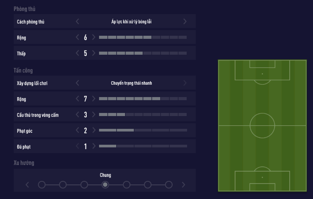Increase Cầu thủ trong vòng cấm value

click(x=94, y=115)
